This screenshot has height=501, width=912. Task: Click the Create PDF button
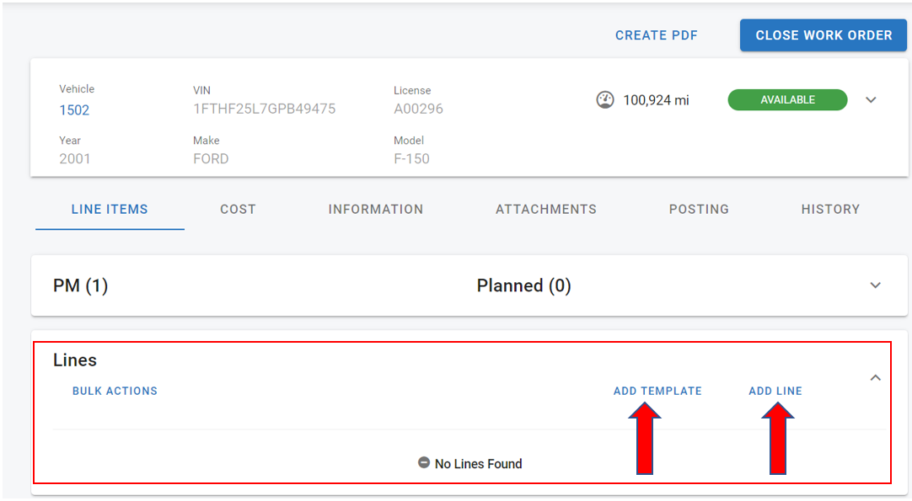(657, 35)
